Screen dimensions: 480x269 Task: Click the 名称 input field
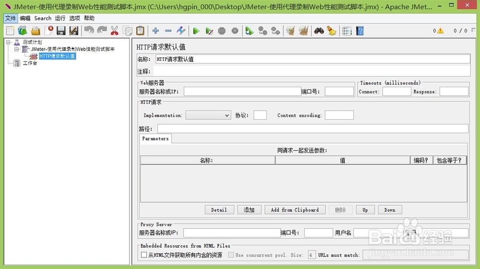313,59
